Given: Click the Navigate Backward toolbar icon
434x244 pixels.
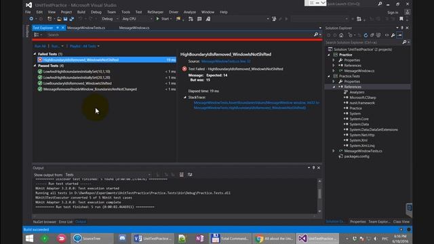Looking at the screenshot, I should 31,19.
